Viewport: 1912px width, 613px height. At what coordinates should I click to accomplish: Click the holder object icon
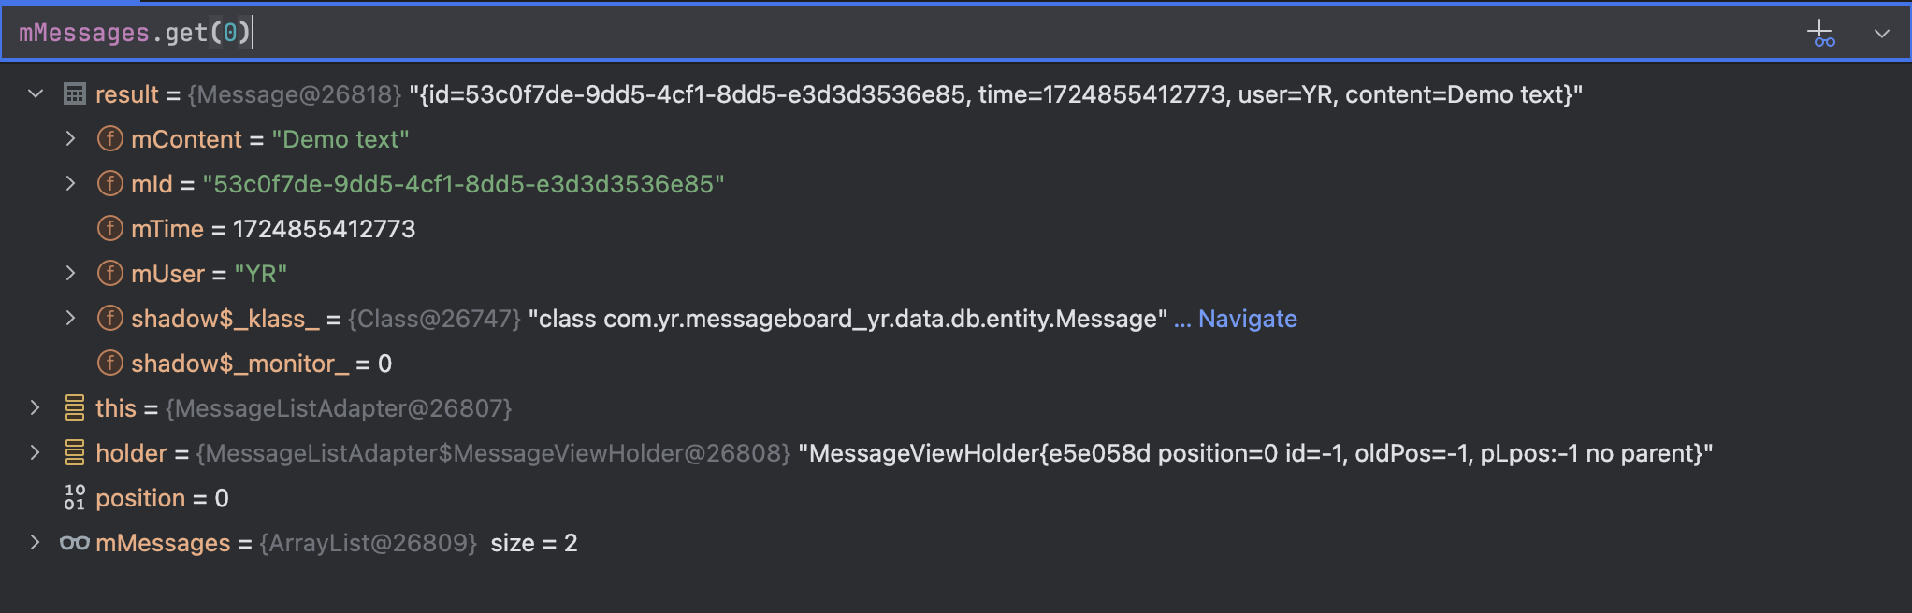pyautogui.click(x=75, y=453)
